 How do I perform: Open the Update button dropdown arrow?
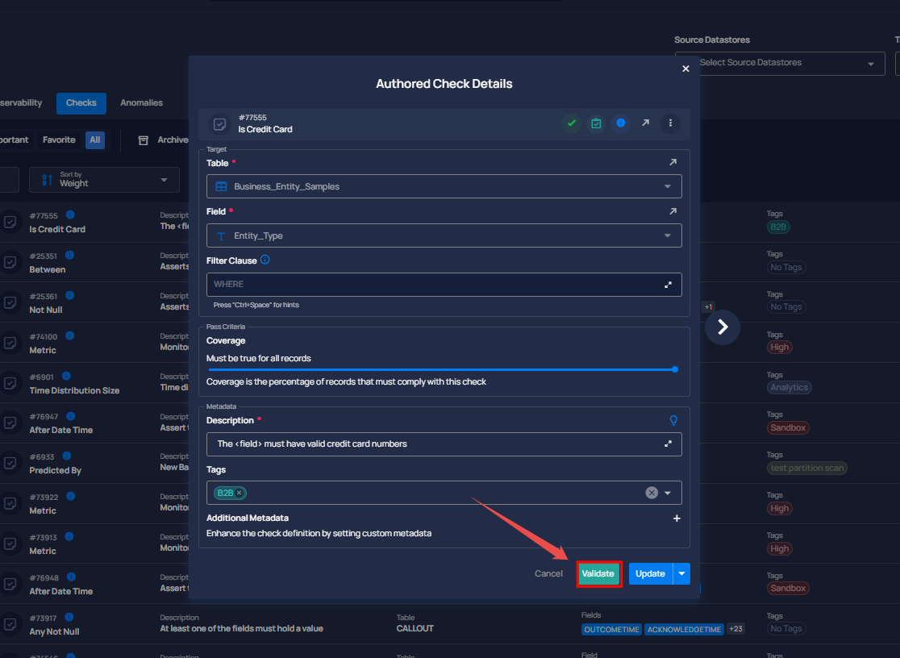[681, 573]
